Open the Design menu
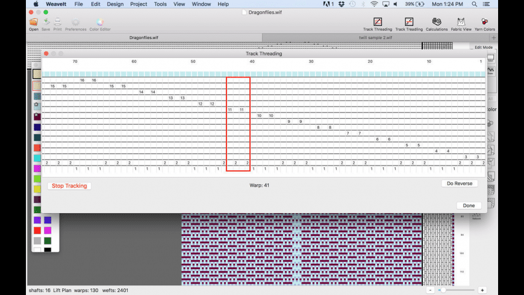Viewport: 524px width, 295px height. coord(116,4)
